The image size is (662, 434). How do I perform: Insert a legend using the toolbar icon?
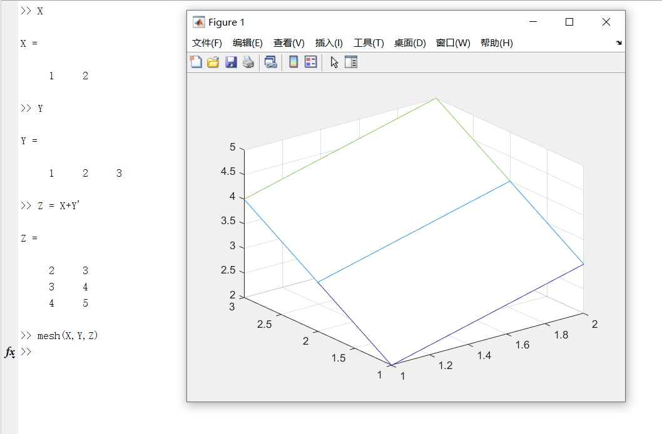311,62
